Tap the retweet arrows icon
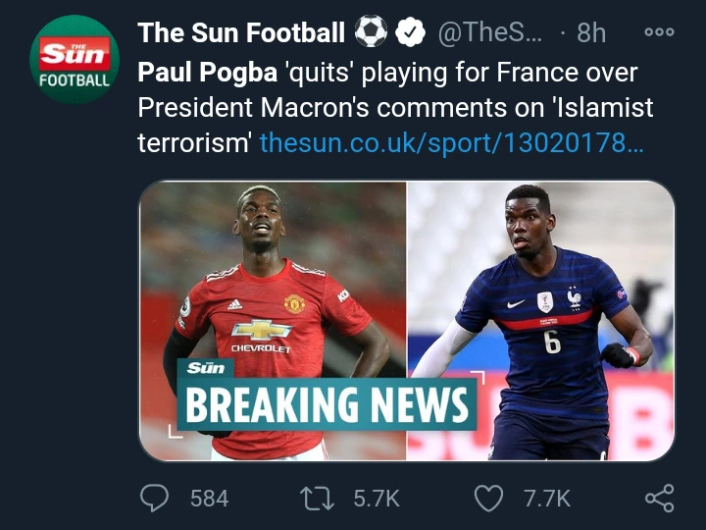This screenshot has width=706, height=530. point(319,499)
